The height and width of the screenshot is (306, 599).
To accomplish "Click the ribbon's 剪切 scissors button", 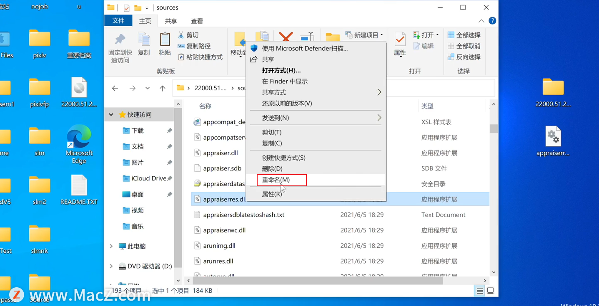I will click(x=188, y=35).
